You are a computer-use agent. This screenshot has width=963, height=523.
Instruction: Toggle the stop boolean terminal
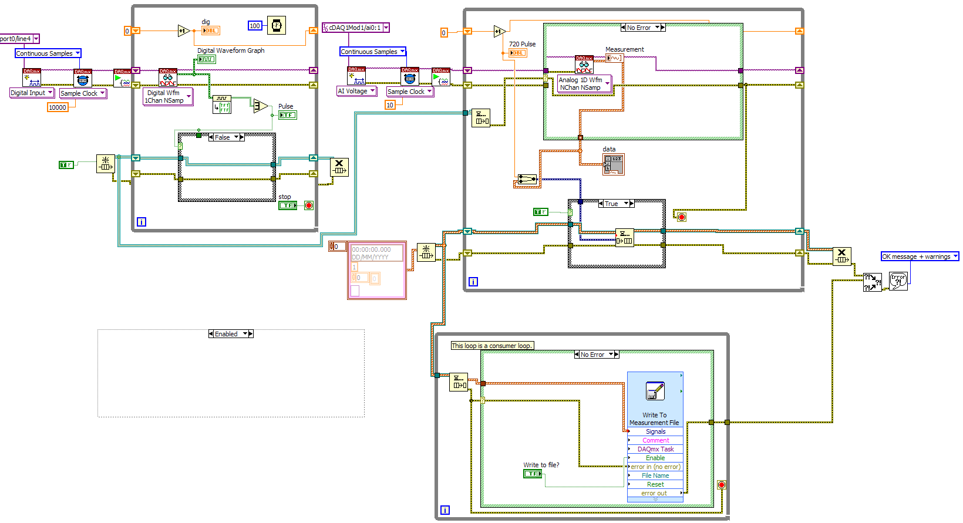tap(288, 205)
